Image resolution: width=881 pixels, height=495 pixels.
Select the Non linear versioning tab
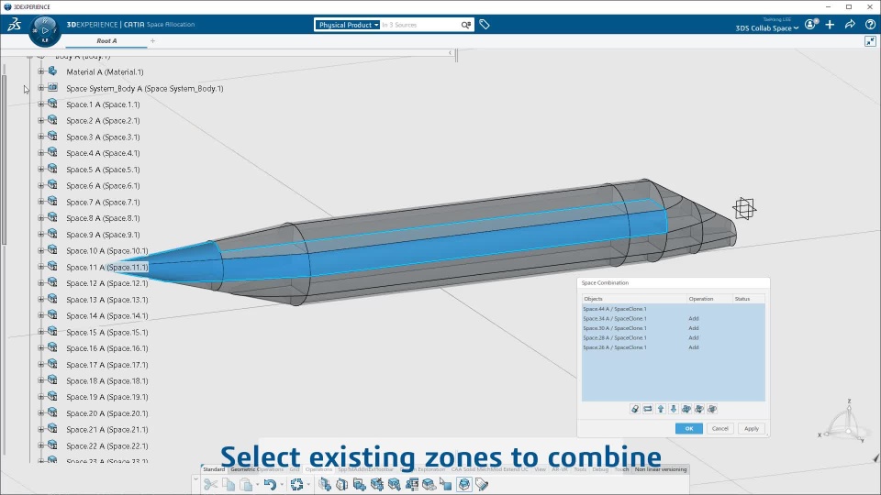pos(661,469)
